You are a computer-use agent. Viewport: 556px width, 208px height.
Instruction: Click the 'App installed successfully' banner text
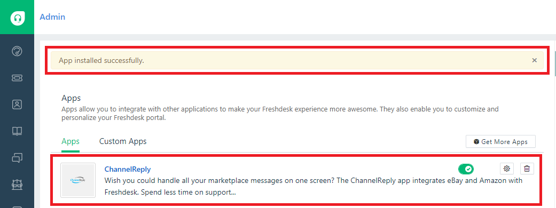(101, 61)
